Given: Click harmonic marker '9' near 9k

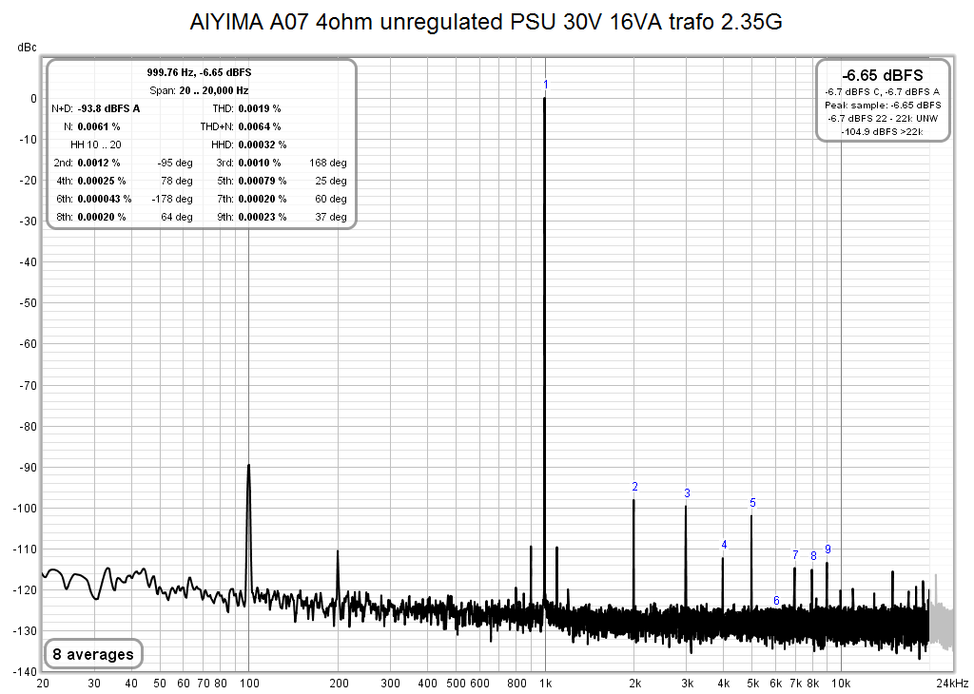Looking at the screenshot, I should [828, 549].
